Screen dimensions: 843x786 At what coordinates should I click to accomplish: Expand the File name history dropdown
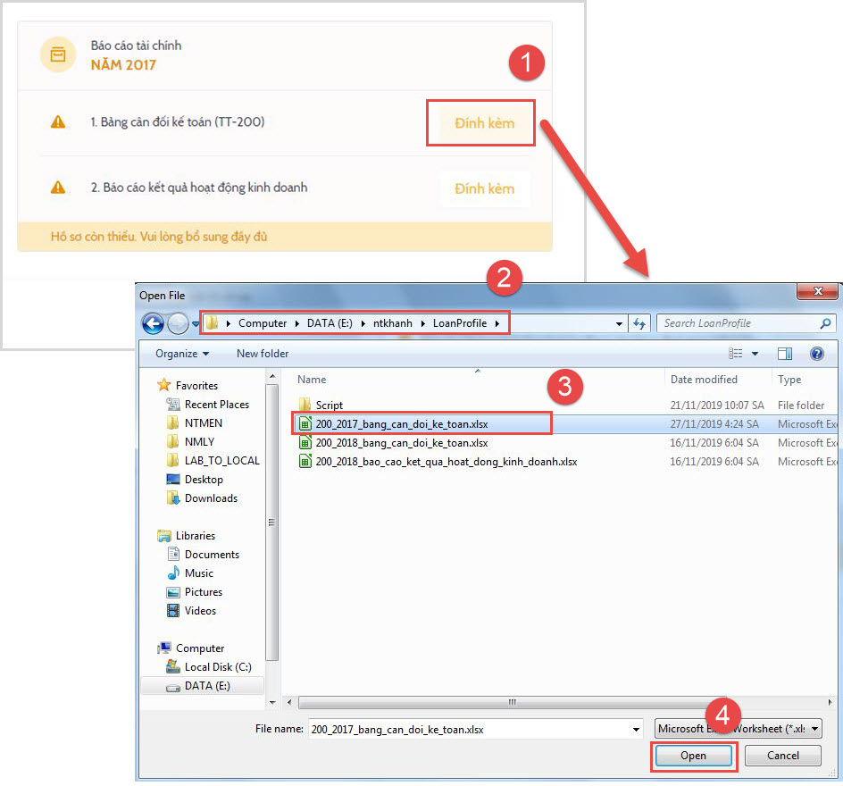[635, 729]
